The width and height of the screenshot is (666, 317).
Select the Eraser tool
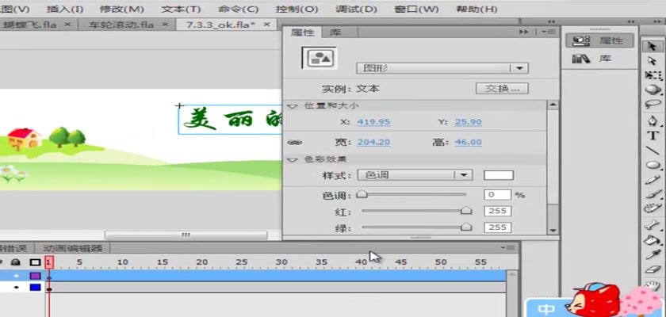pyautogui.click(x=653, y=269)
